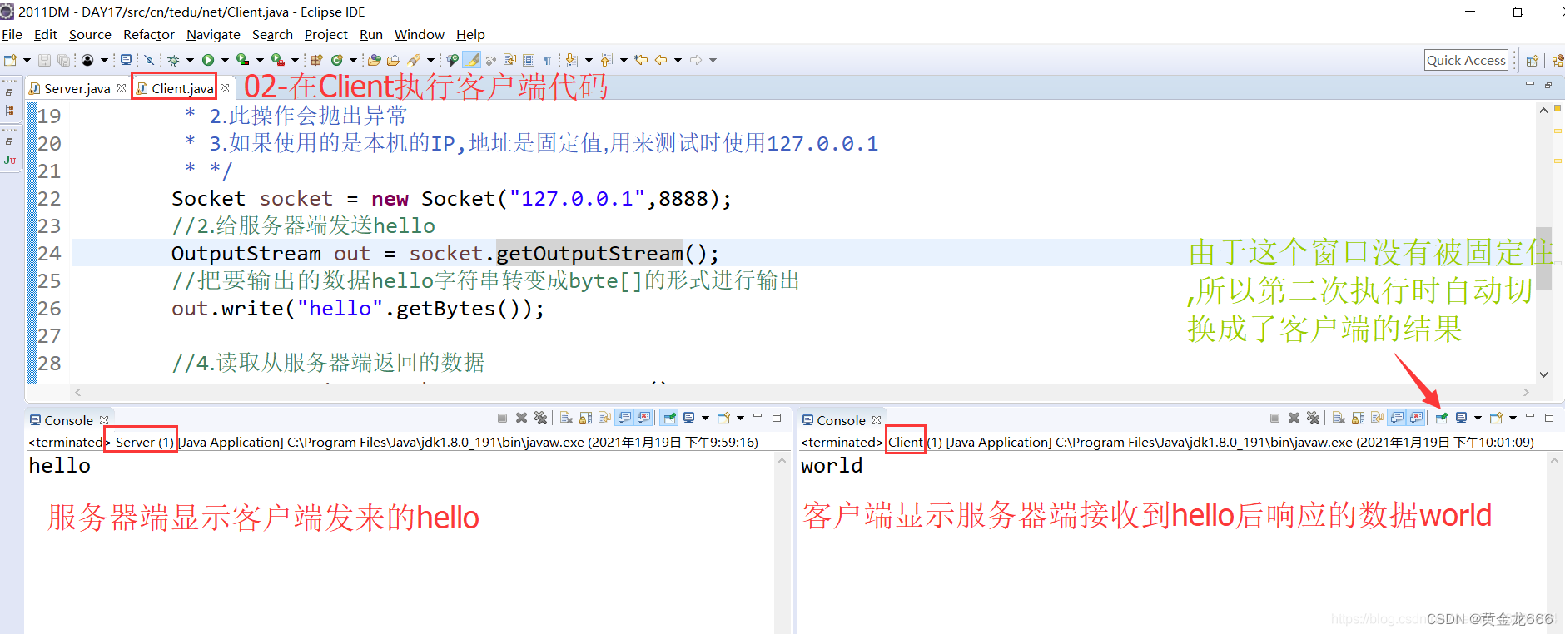1565x634 pixels.
Task: Open the Navigate menu
Action: pos(213,34)
